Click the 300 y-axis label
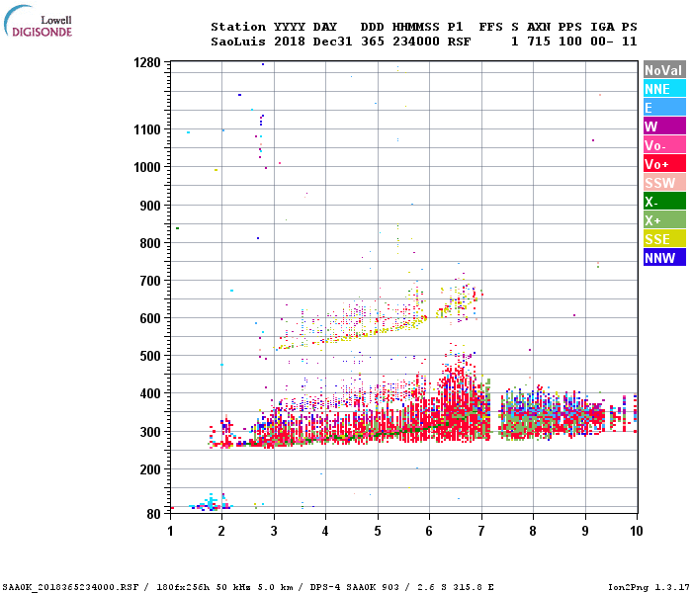692x593 pixels. tap(150, 432)
